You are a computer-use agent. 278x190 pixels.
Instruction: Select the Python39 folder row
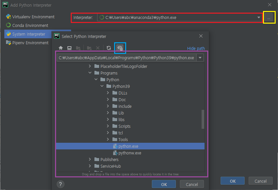pyautogui.click(x=130, y=86)
